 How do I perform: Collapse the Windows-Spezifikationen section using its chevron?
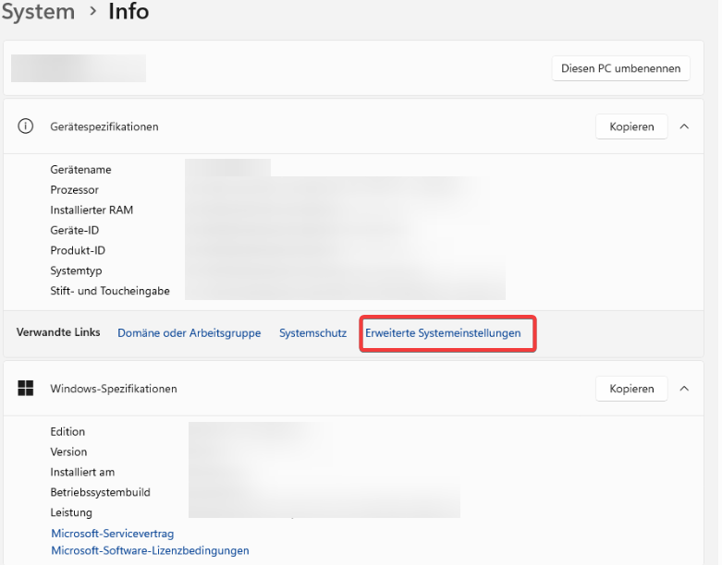point(684,389)
